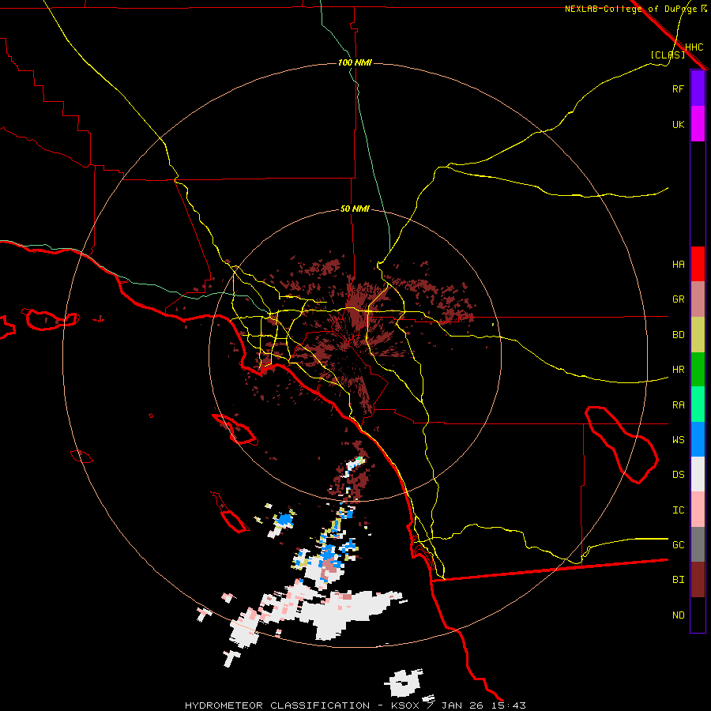Click the HR legend label

click(678, 370)
